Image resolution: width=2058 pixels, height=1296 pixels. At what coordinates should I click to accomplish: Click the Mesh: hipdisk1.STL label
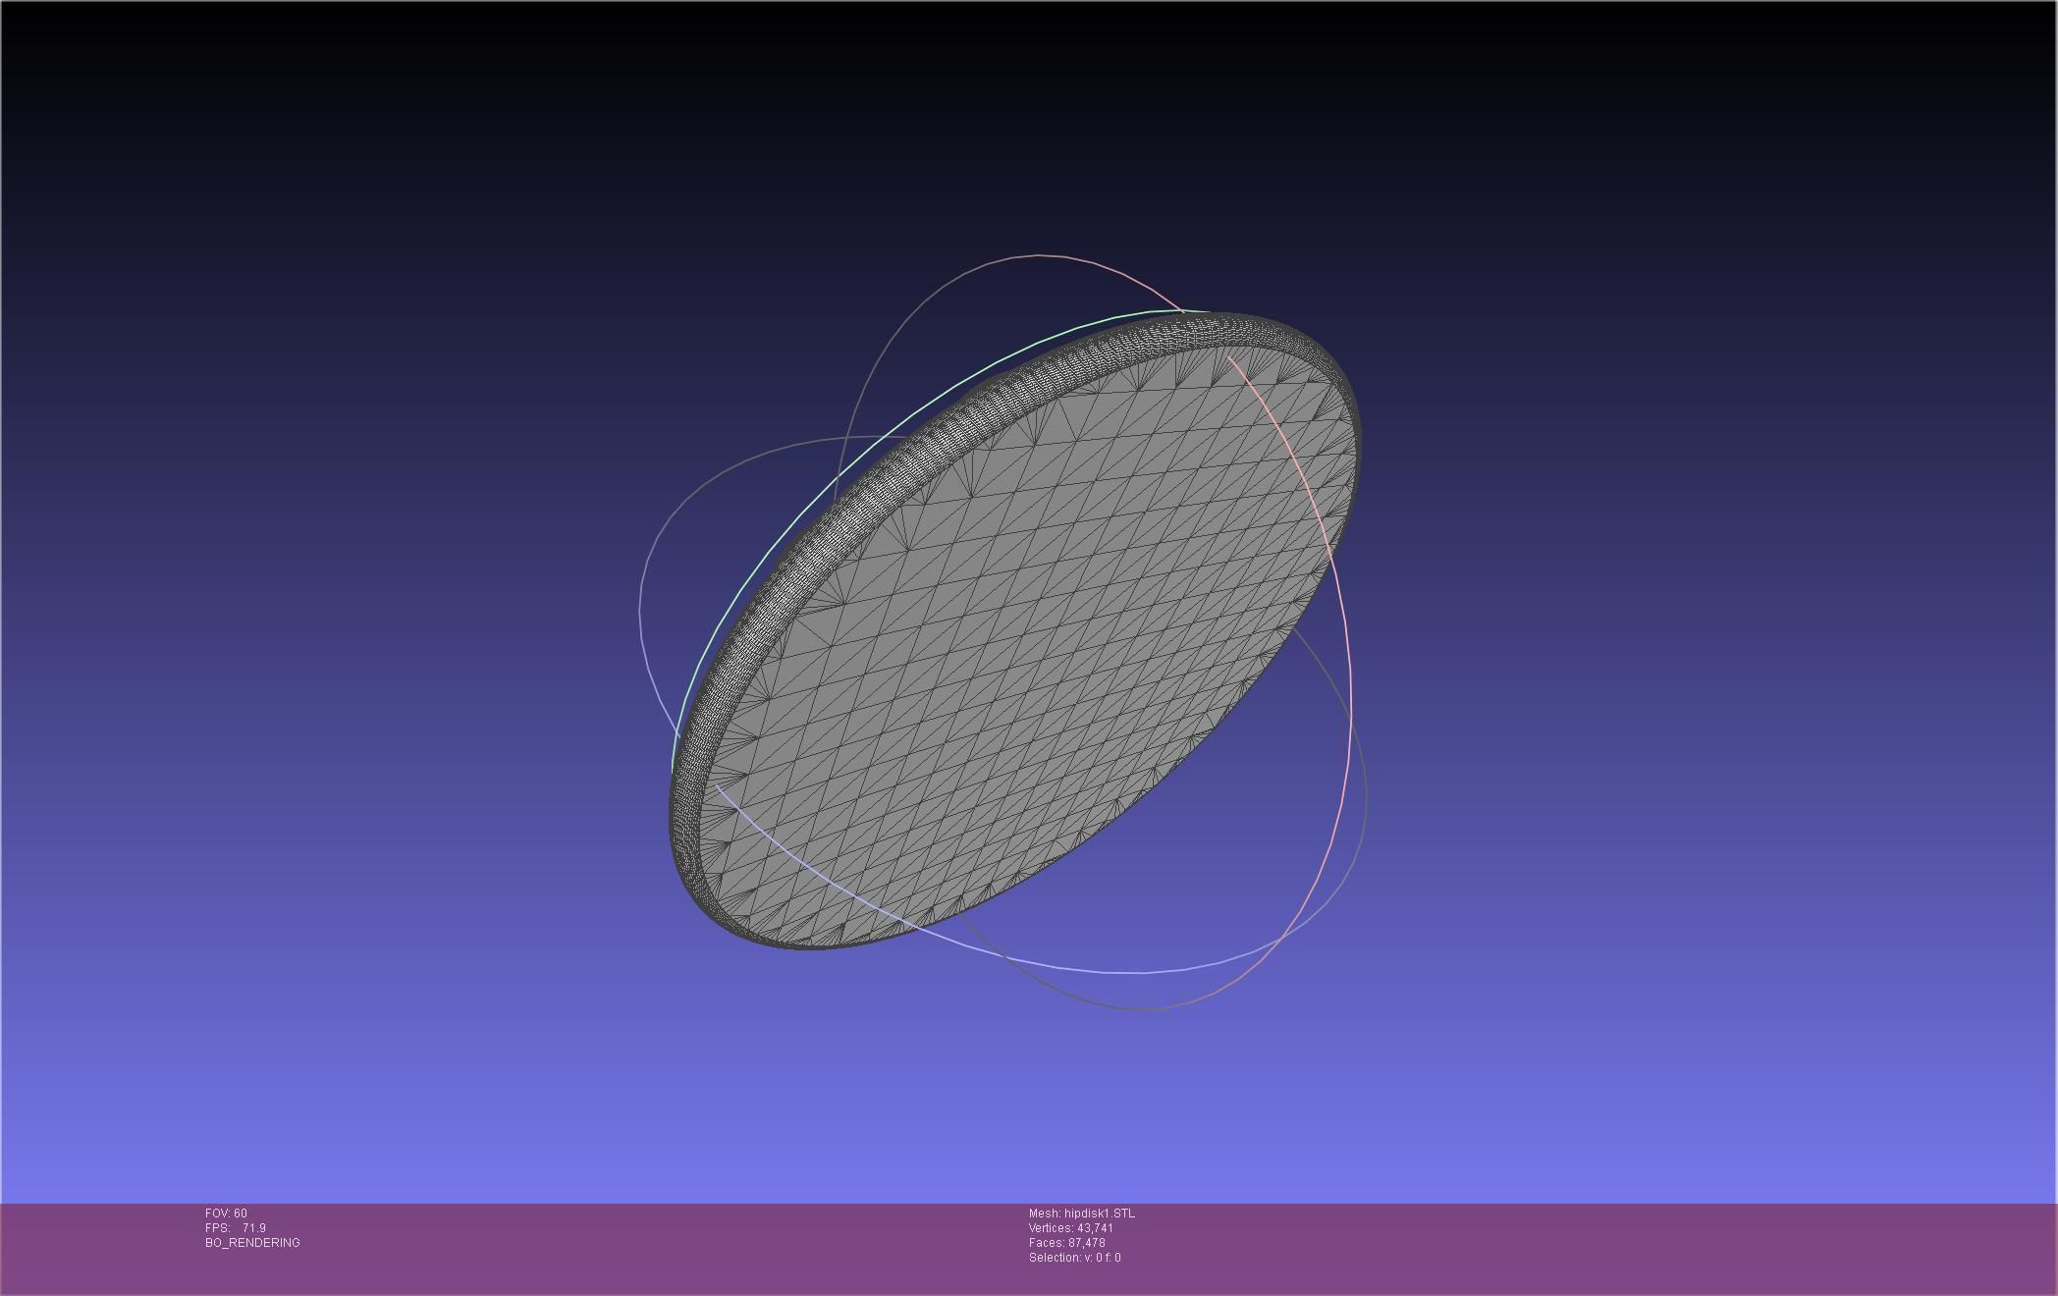[1081, 1214]
